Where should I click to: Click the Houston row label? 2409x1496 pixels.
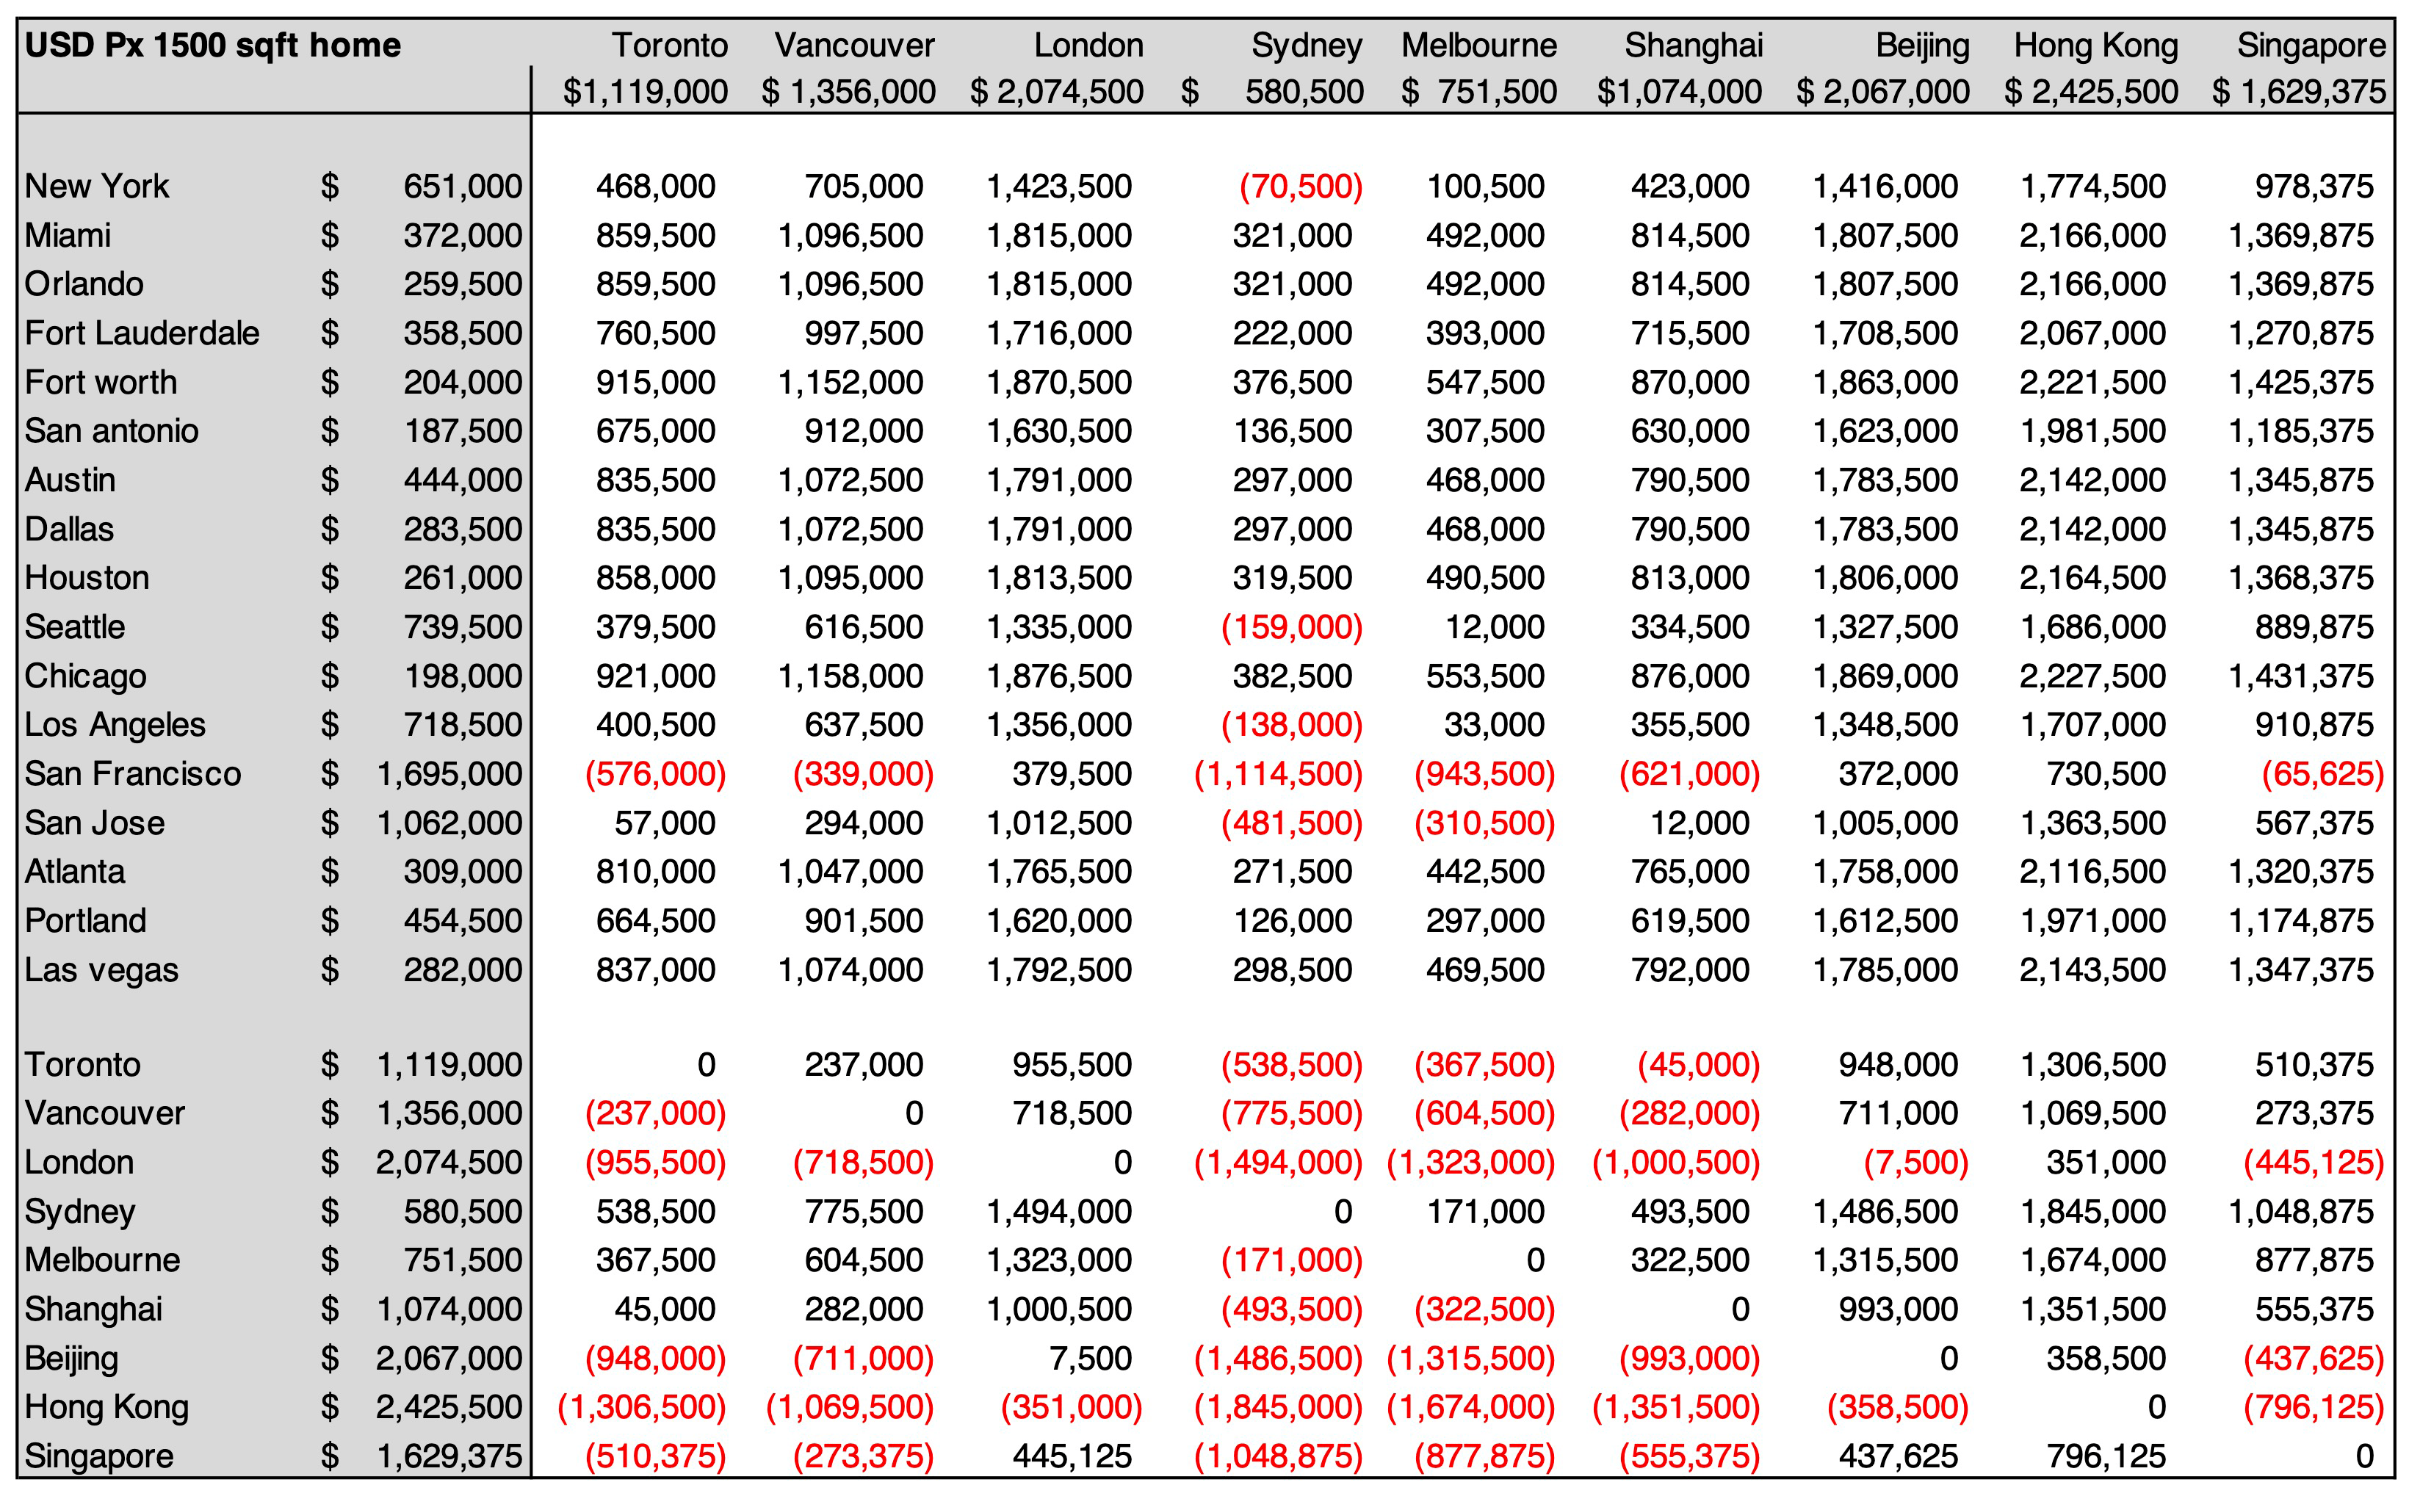(x=87, y=578)
